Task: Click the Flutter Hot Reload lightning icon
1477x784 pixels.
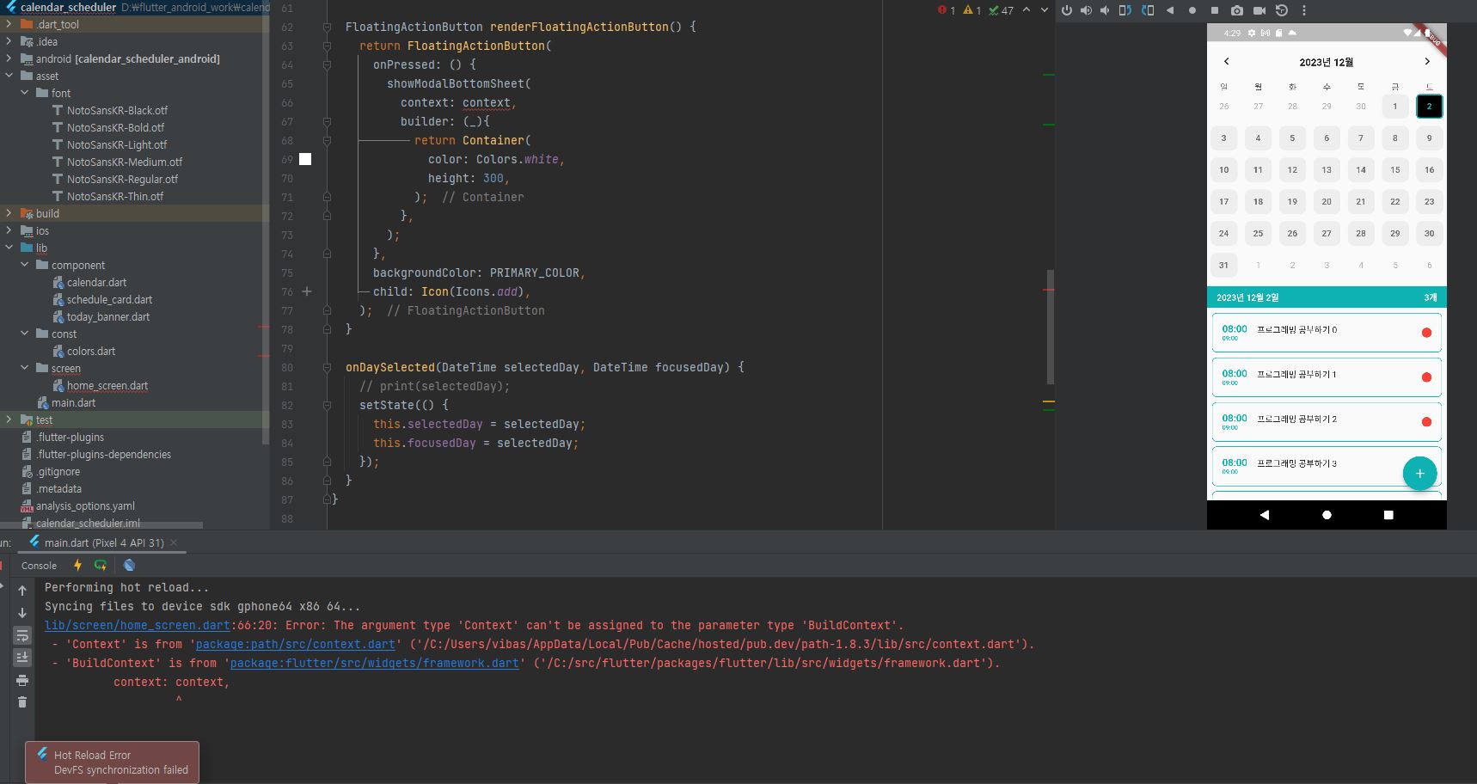Action: click(x=77, y=565)
